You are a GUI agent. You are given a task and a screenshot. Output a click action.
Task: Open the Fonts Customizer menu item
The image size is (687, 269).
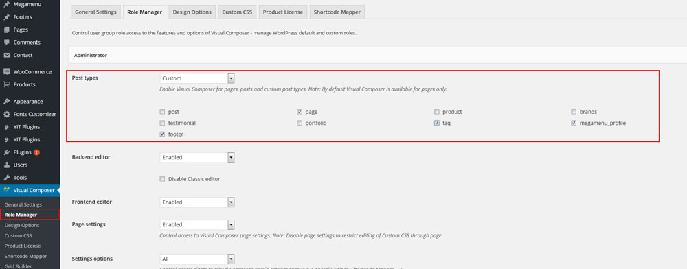coord(30,114)
